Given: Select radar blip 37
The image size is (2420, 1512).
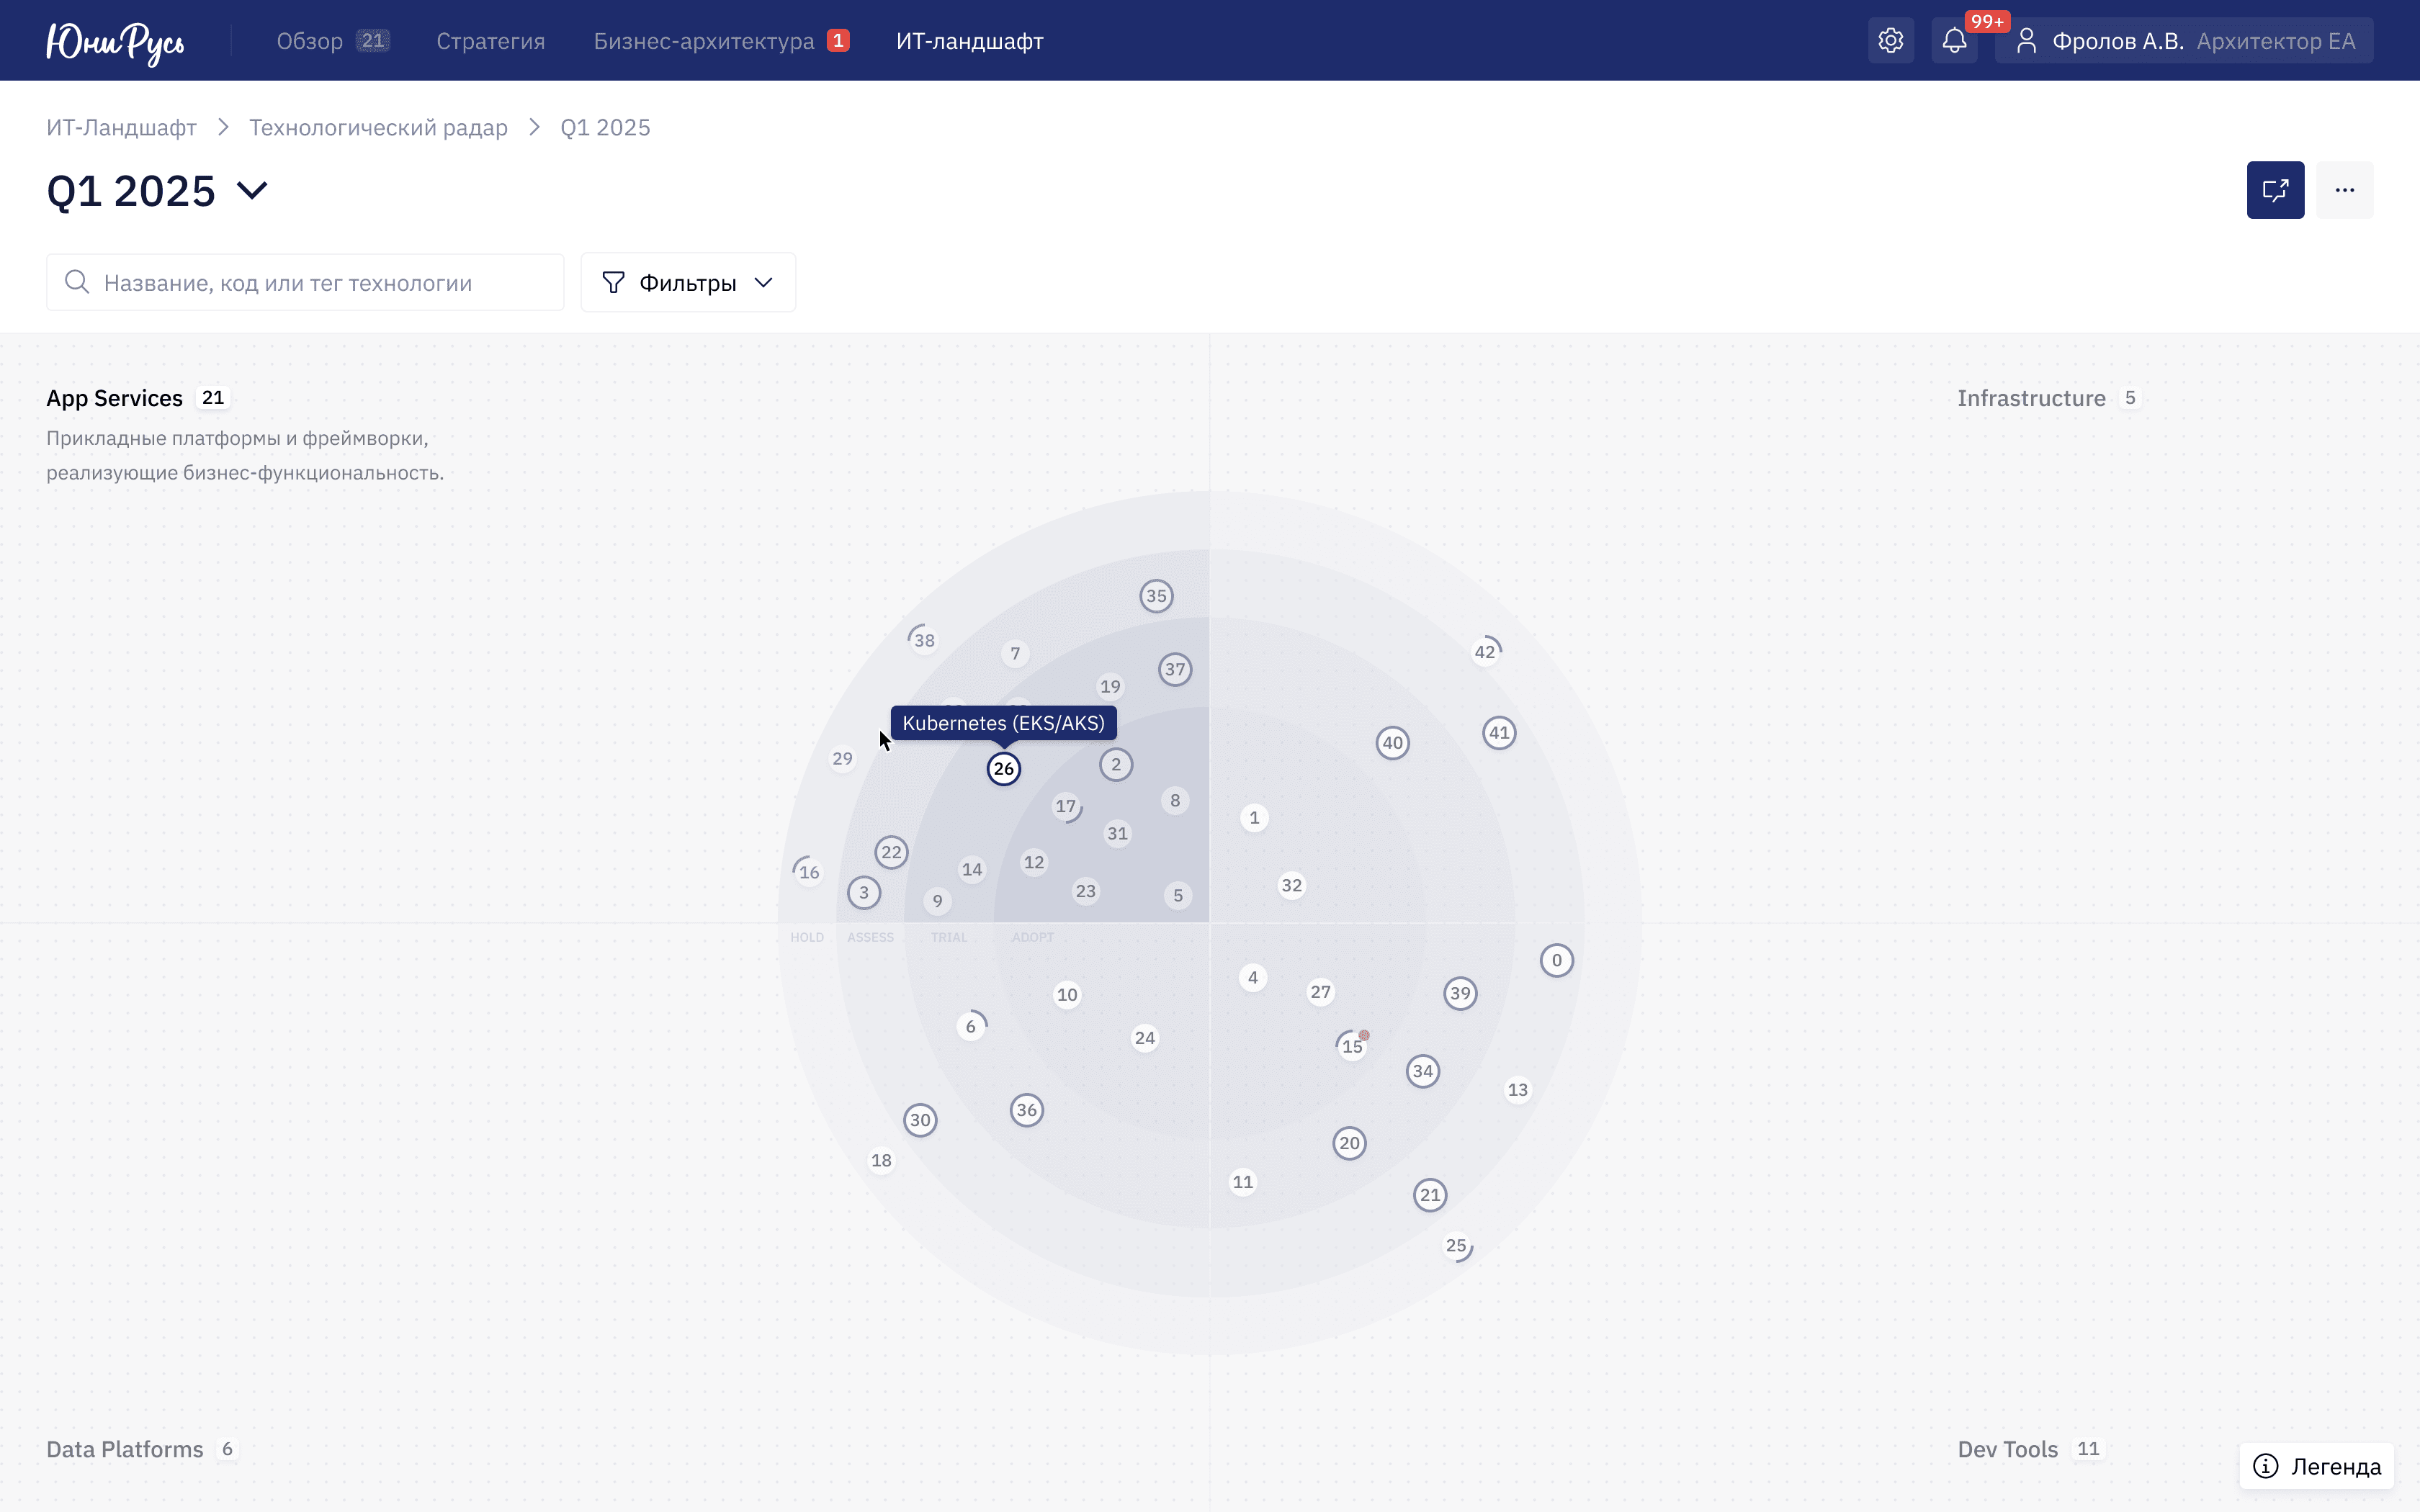Looking at the screenshot, I should tap(1175, 669).
